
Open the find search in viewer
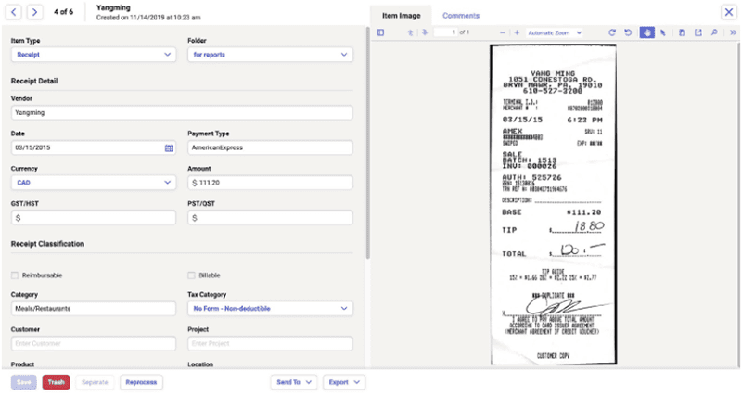[714, 32]
